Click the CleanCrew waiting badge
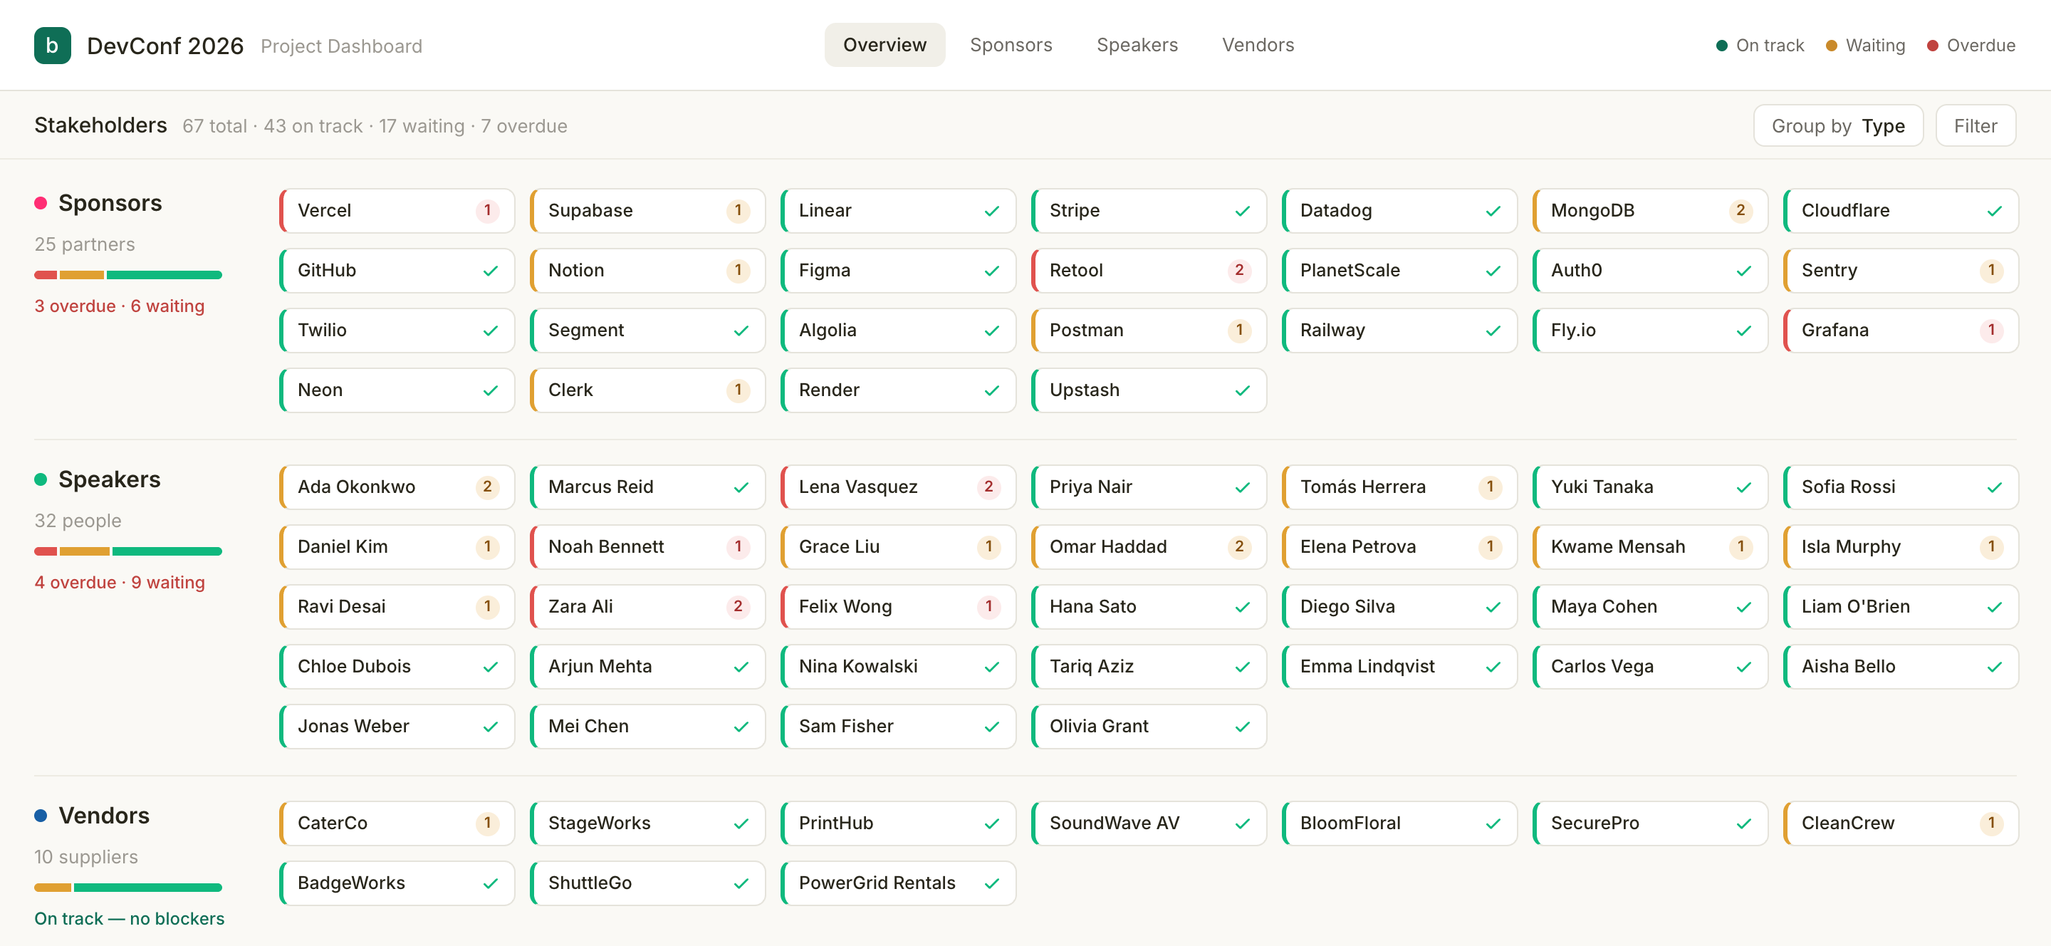2051x946 pixels. (1991, 823)
